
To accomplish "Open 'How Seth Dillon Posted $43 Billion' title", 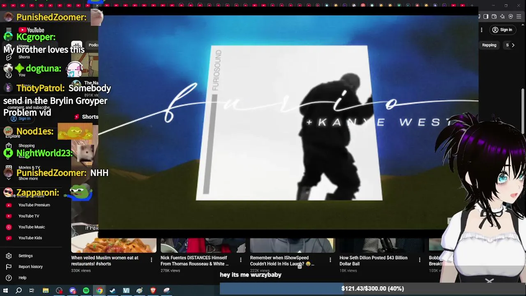I will click(374, 261).
